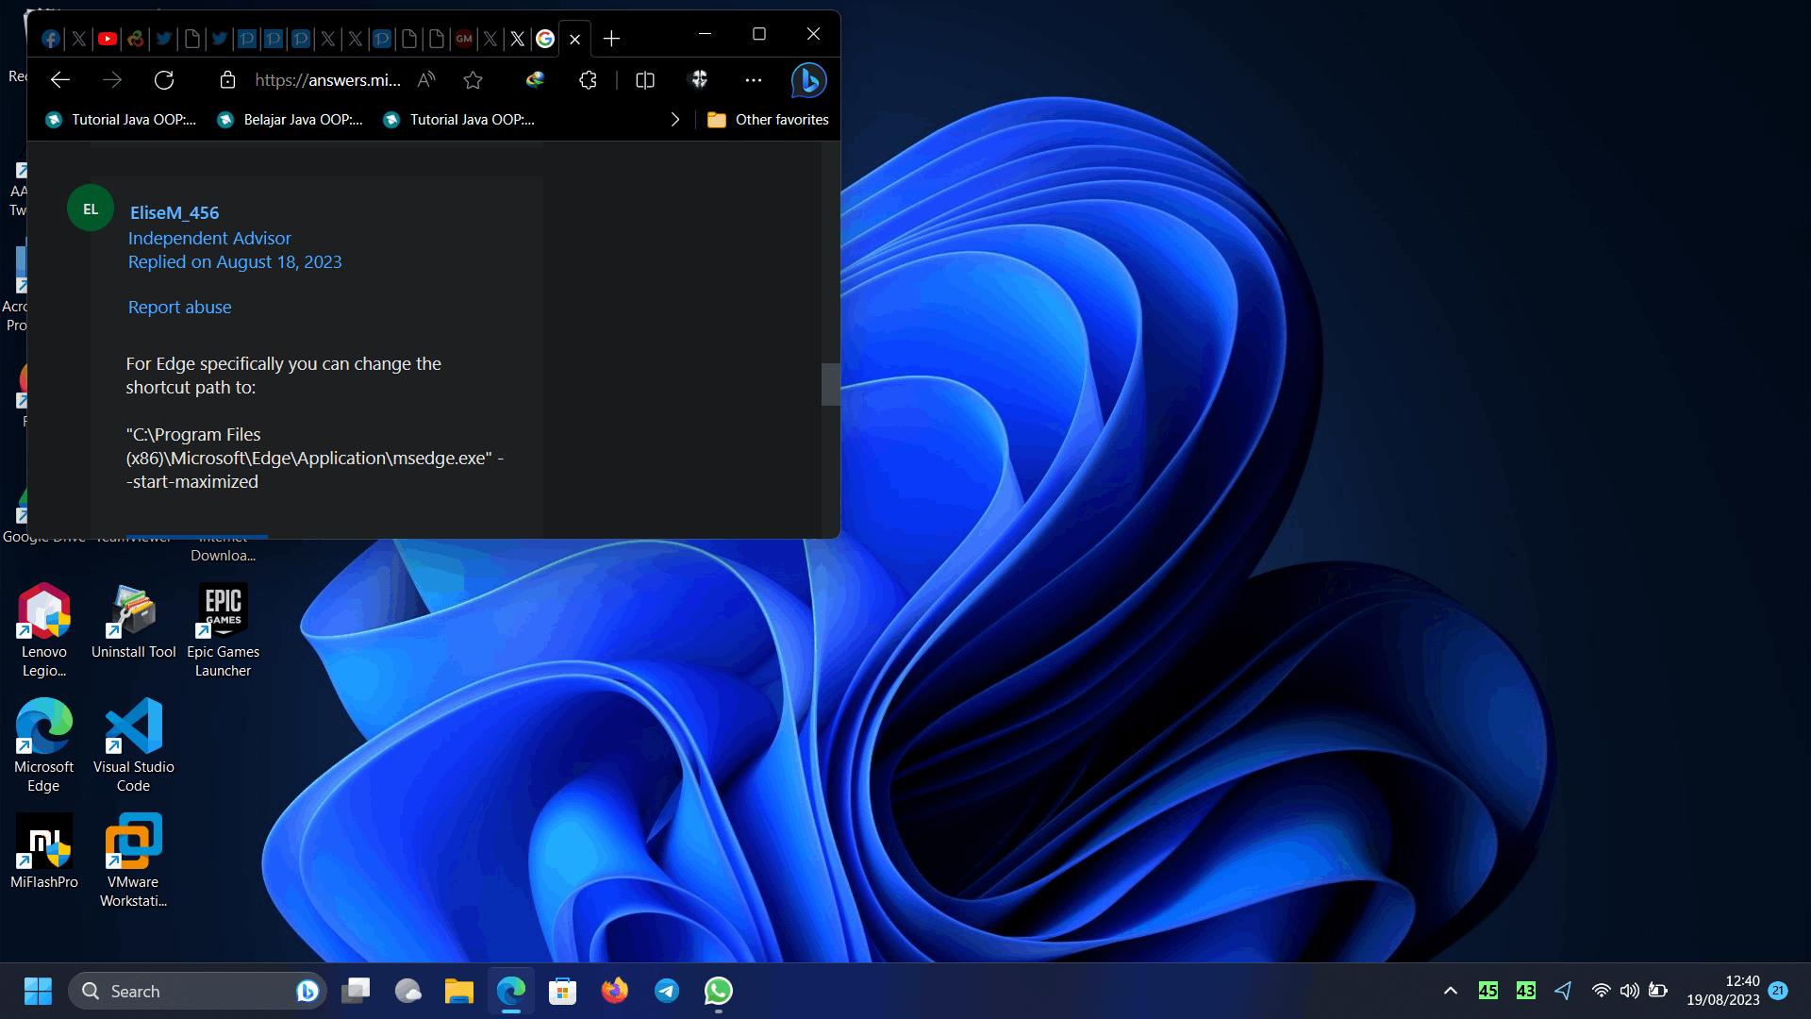Screen dimensions: 1811x1019
Task: Click the Report abuse link
Action: coord(179,308)
